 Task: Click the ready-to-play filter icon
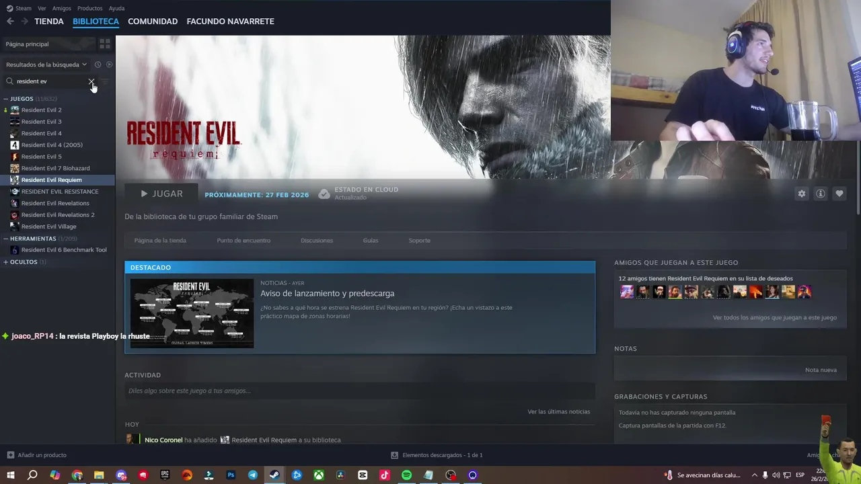point(109,65)
